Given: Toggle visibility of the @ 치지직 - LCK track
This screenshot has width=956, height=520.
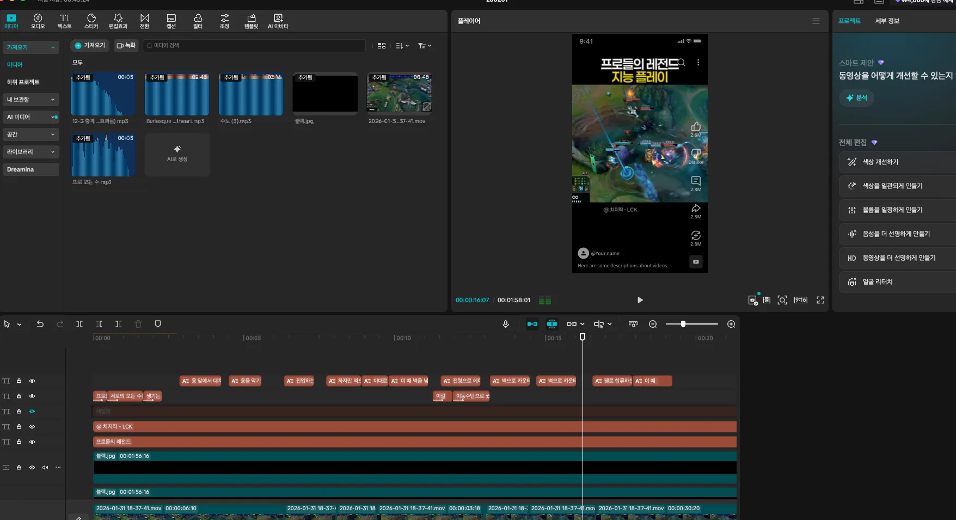Looking at the screenshot, I should tap(32, 427).
